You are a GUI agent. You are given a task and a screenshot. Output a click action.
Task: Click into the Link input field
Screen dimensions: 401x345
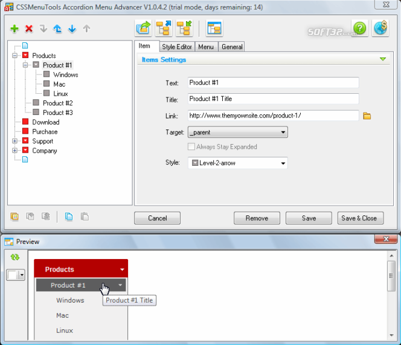(273, 116)
